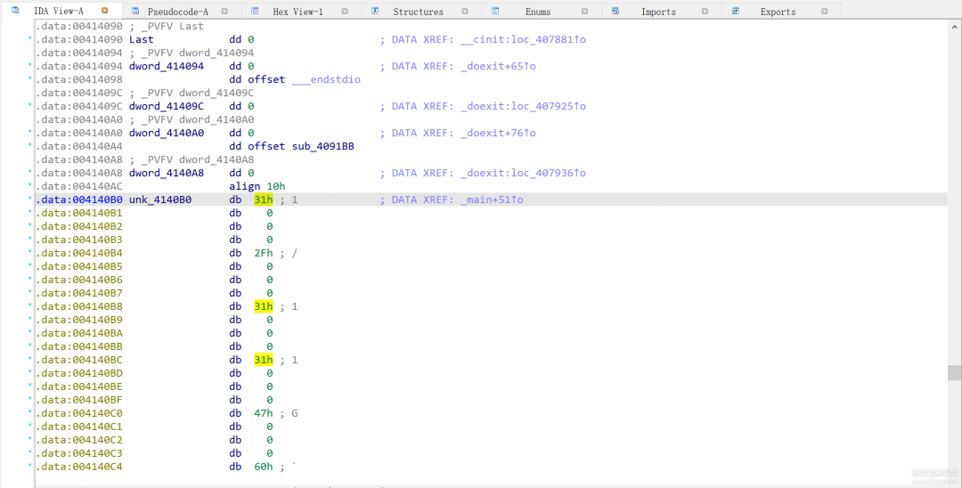Click the Hex View-1 tab icon
The image size is (962, 488).
[255, 11]
